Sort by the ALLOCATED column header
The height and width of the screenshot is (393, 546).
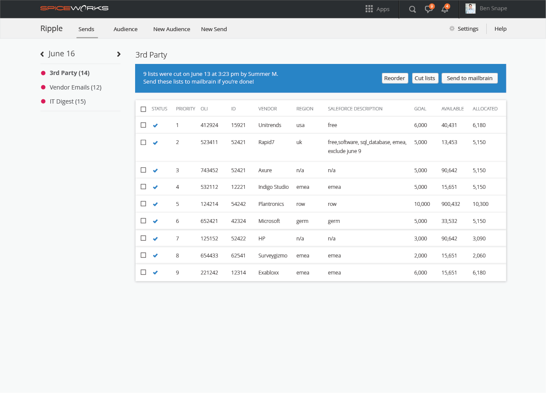coord(485,109)
